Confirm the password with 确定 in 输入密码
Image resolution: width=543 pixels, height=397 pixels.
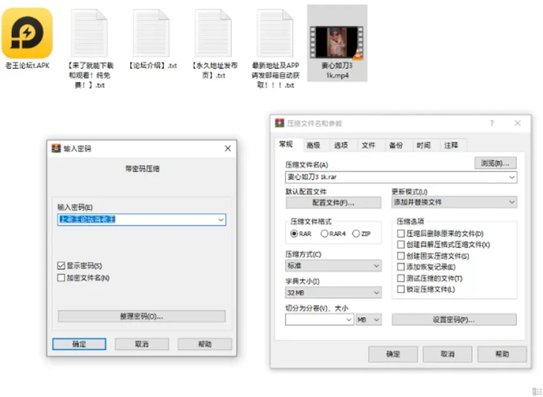tap(79, 344)
